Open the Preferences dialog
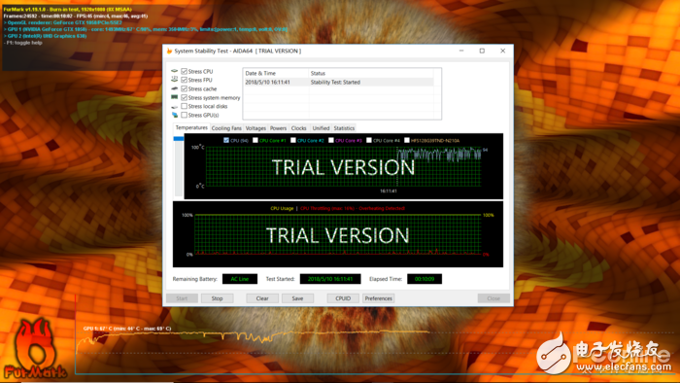 coord(379,298)
